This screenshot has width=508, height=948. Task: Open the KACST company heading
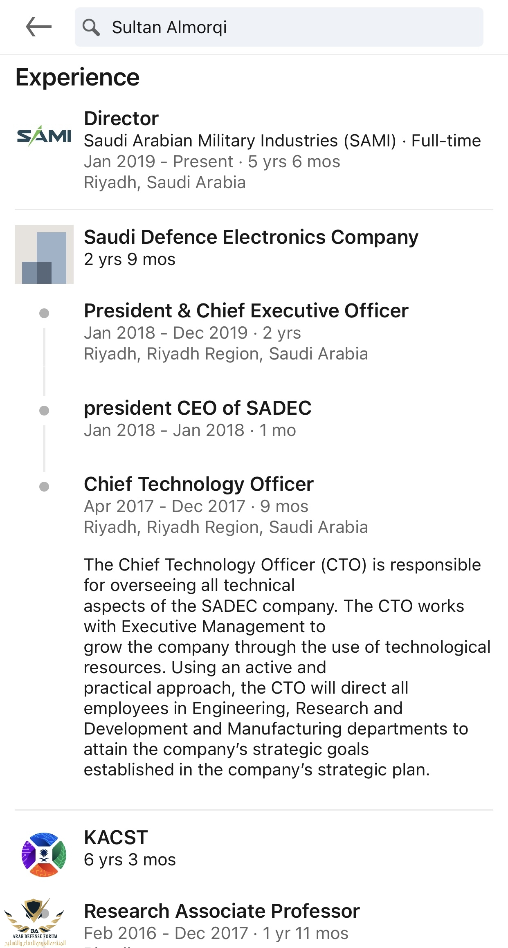[116, 837]
